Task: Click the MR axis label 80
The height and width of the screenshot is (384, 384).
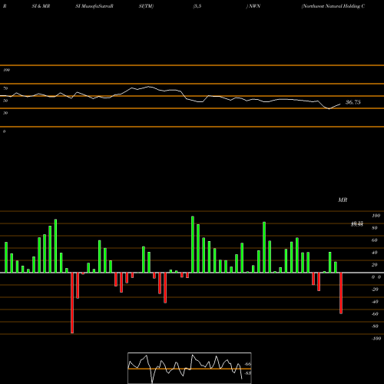Action: click(x=375, y=228)
